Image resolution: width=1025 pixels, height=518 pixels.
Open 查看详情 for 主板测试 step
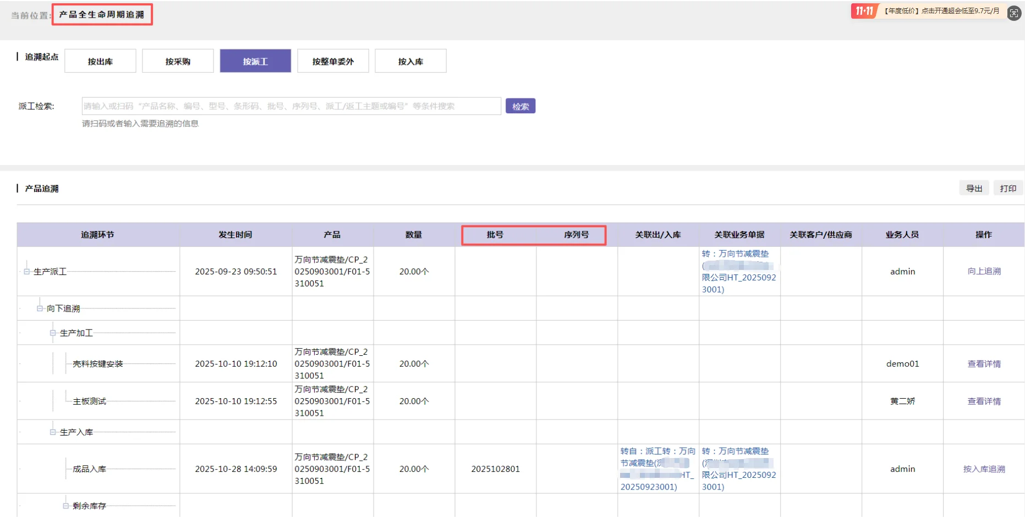pyautogui.click(x=983, y=401)
